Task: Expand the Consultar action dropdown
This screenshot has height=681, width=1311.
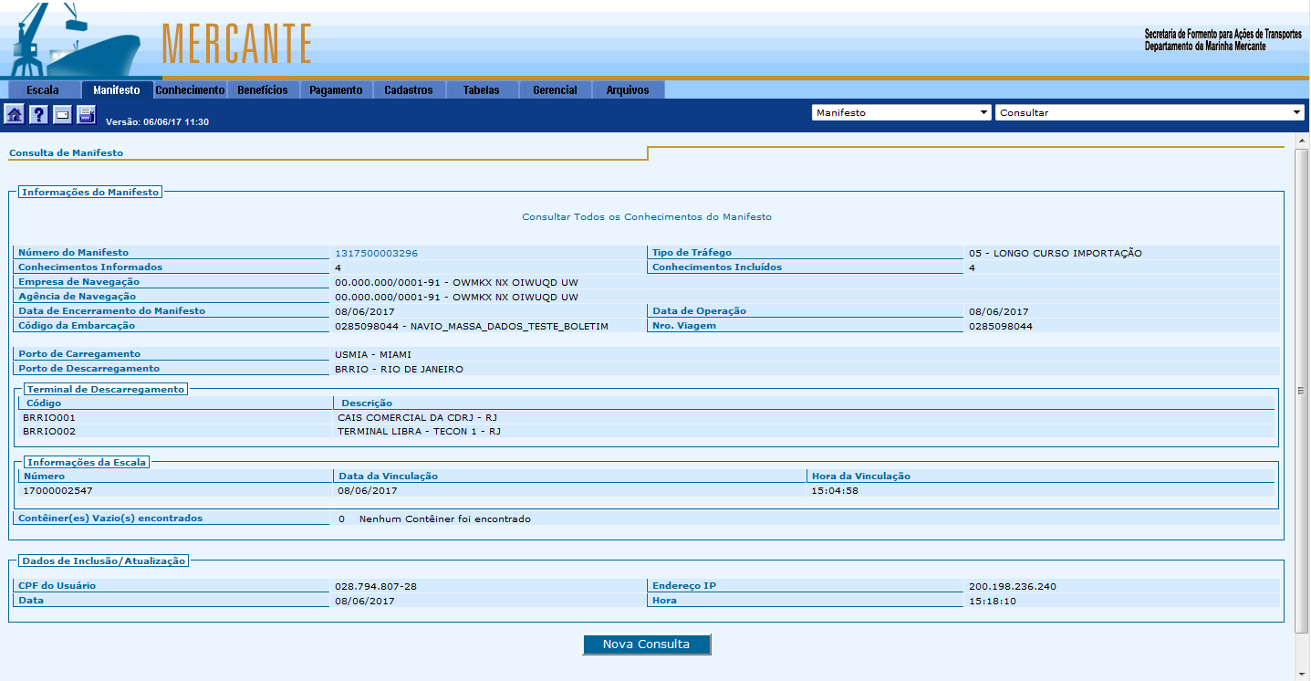Action: click(x=1150, y=112)
